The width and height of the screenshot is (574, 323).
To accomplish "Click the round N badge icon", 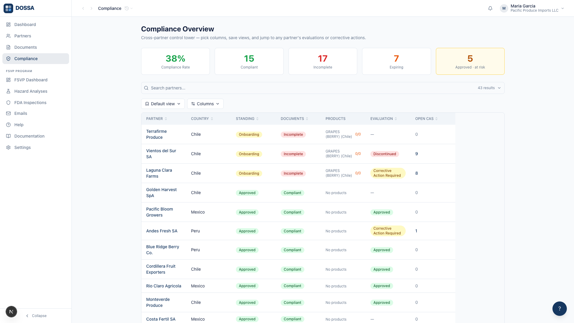I will point(11,312).
